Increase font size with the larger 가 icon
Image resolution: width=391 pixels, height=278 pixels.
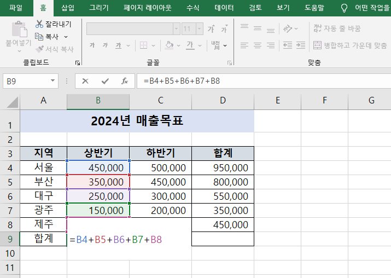(211, 29)
